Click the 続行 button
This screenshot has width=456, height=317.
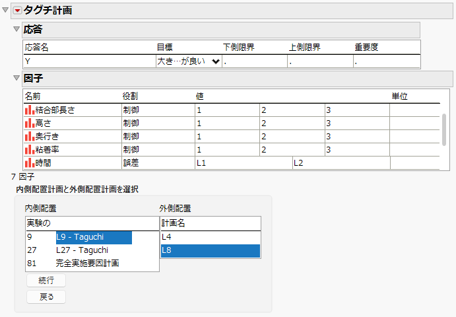click(46, 280)
